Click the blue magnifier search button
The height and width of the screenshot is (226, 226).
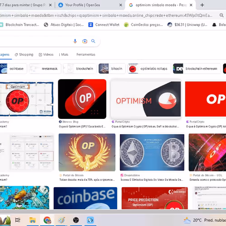[93, 41]
